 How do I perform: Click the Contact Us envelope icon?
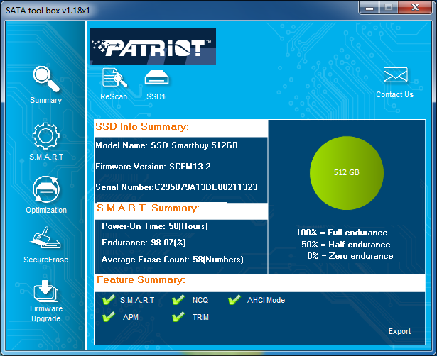(x=396, y=74)
